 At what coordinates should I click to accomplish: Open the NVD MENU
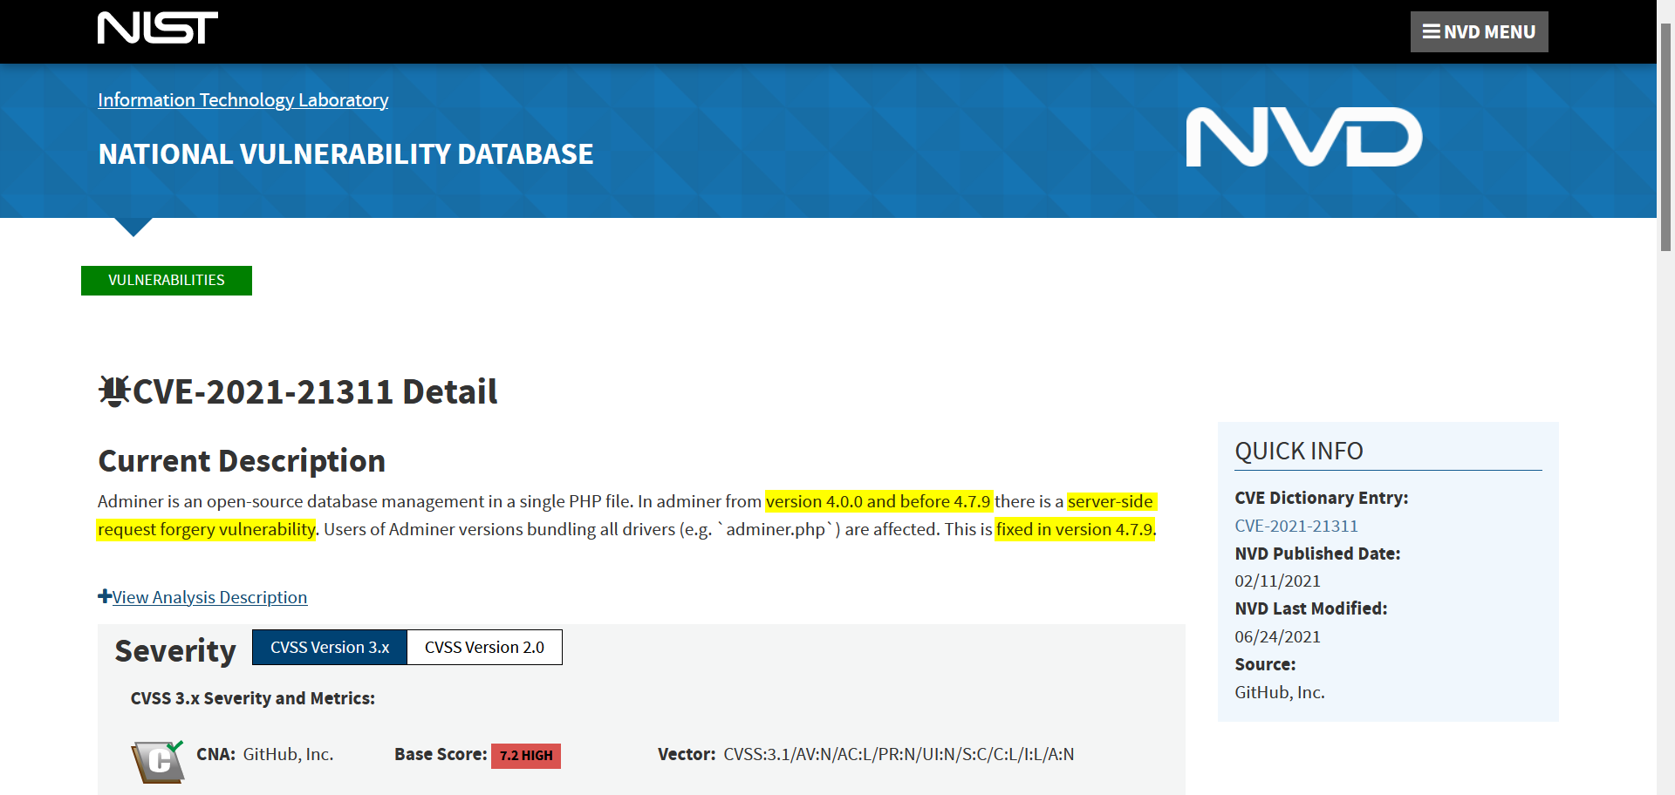coord(1479,31)
